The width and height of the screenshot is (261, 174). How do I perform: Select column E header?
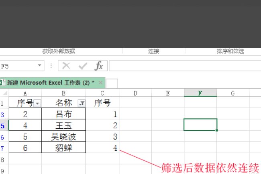pyautogui.click(x=168, y=93)
